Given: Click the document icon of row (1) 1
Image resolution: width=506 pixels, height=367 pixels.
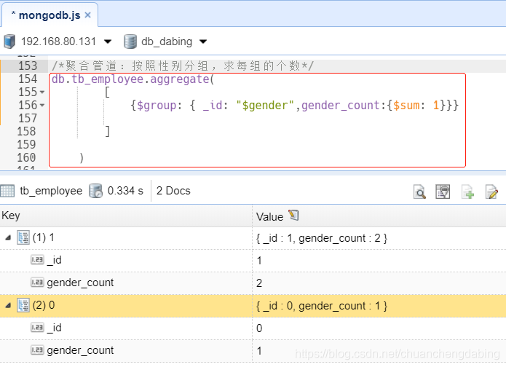Looking at the screenshot, I should click(x=23, y=238).
